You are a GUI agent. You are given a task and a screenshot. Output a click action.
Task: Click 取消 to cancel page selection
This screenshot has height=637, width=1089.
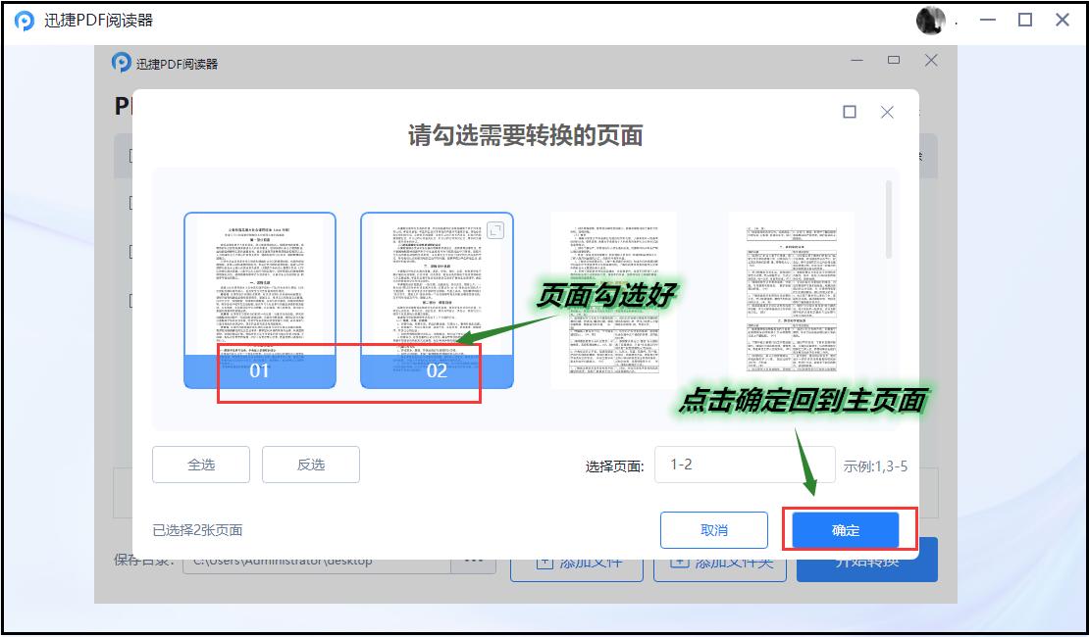[x=716, y=529]
